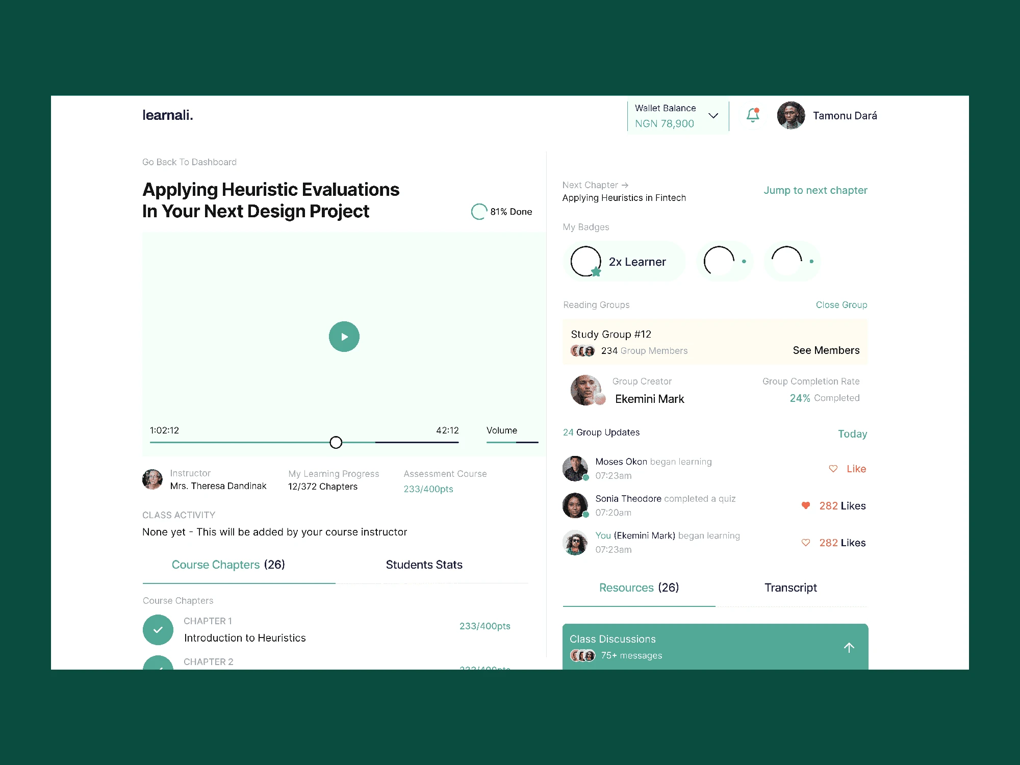1020x765 pixels.
Task: Switch to the Students Stats tab
Action: (x=424, y=565)
